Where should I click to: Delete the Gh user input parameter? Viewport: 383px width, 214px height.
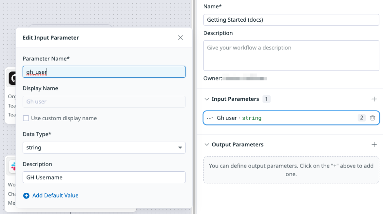point(372,118)
